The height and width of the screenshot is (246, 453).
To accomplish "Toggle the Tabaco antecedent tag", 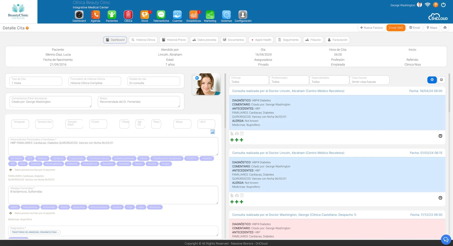I will point(138,164).
